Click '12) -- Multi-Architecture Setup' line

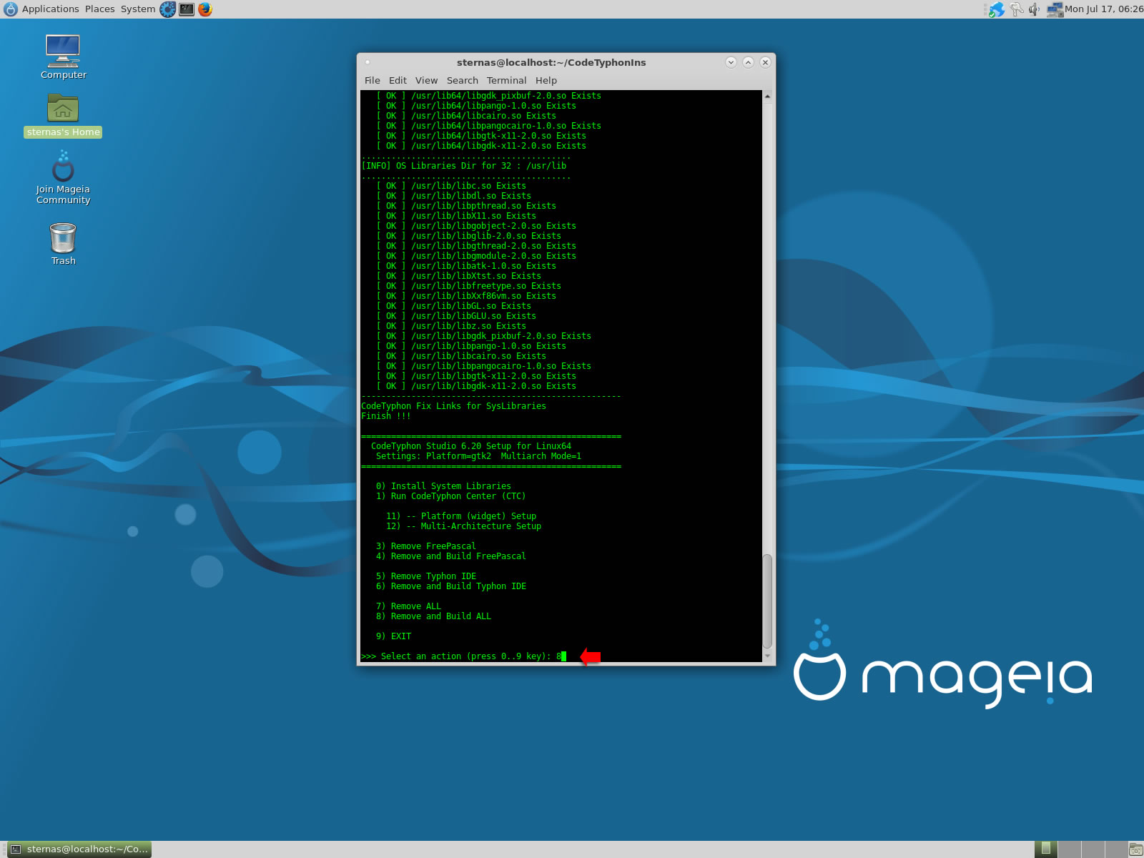(x=463, y=526)
